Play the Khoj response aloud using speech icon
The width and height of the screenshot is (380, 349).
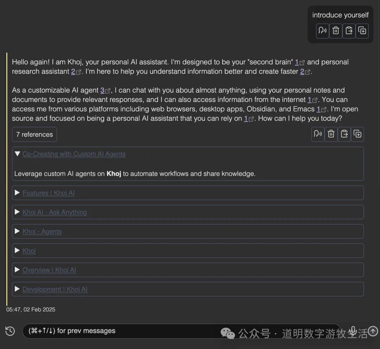click(318, 134)
